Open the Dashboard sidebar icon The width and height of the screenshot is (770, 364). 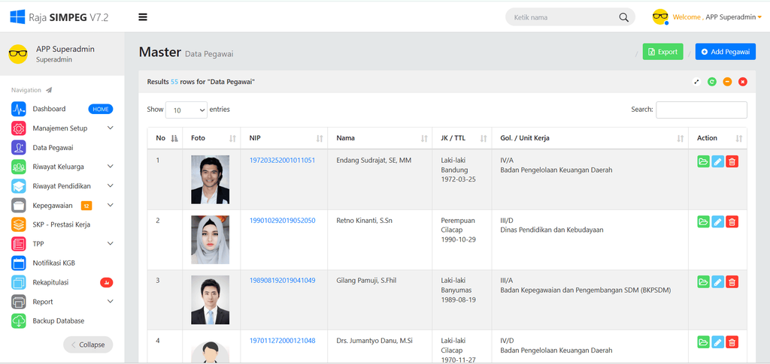coord(19,109)
